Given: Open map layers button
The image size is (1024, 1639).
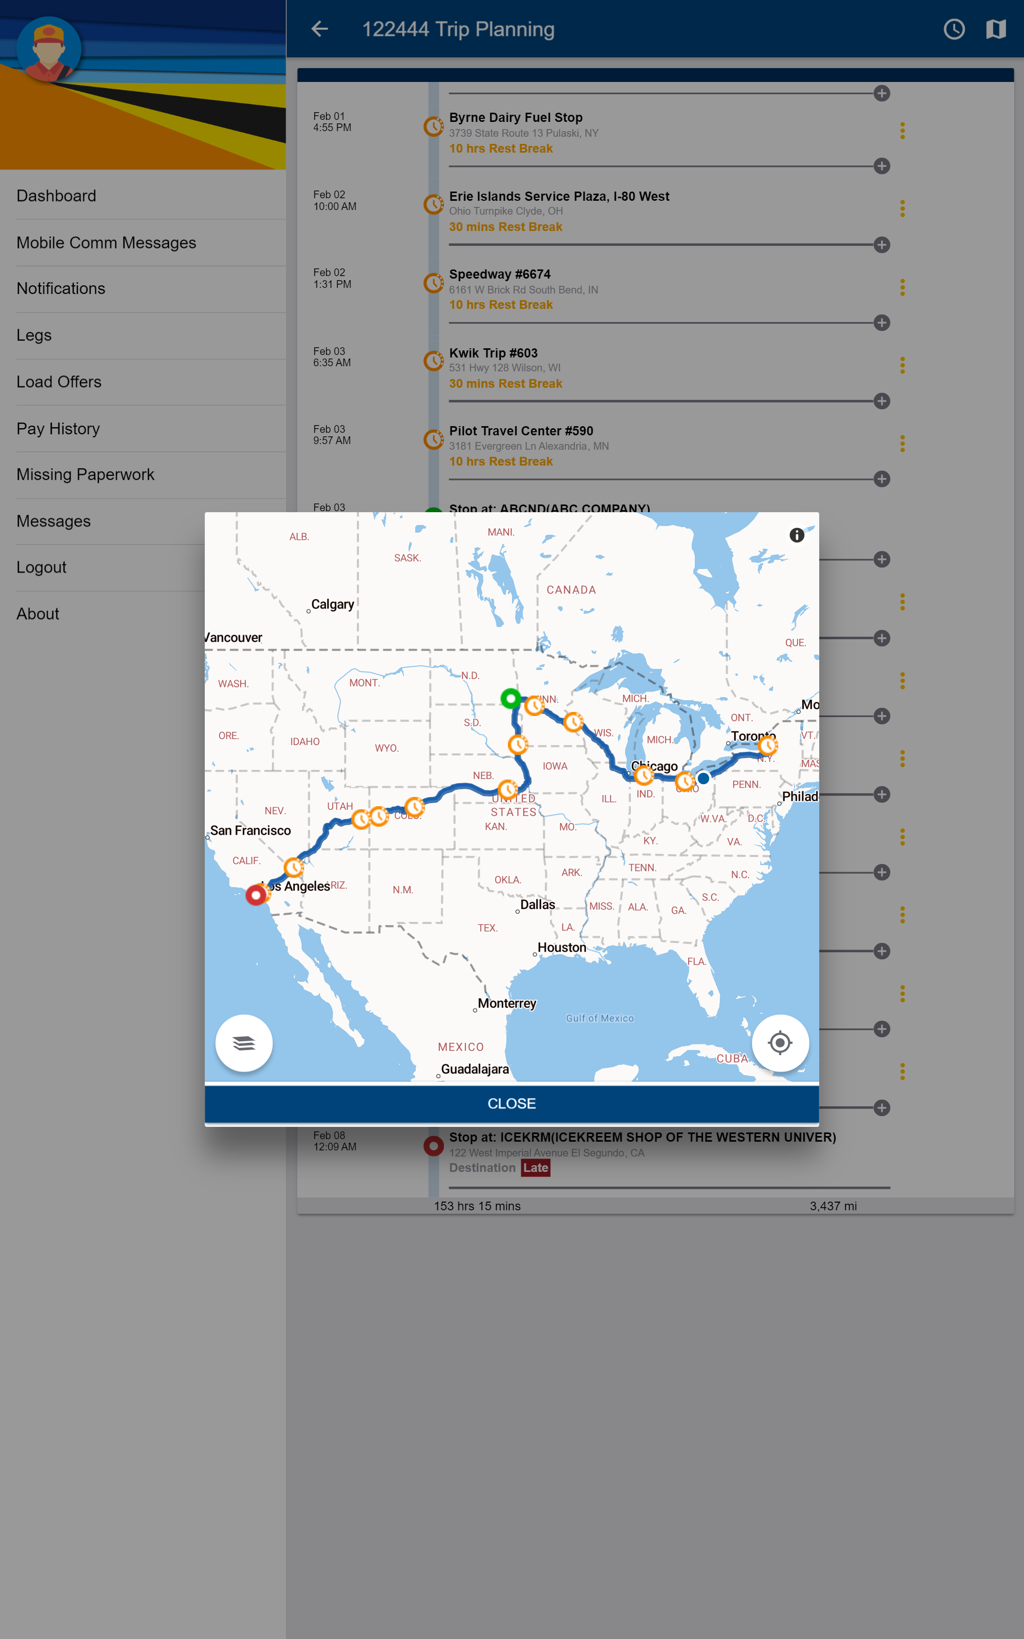Looking at the screenshot, I should pyautogui.click(x=244, y=1043).
